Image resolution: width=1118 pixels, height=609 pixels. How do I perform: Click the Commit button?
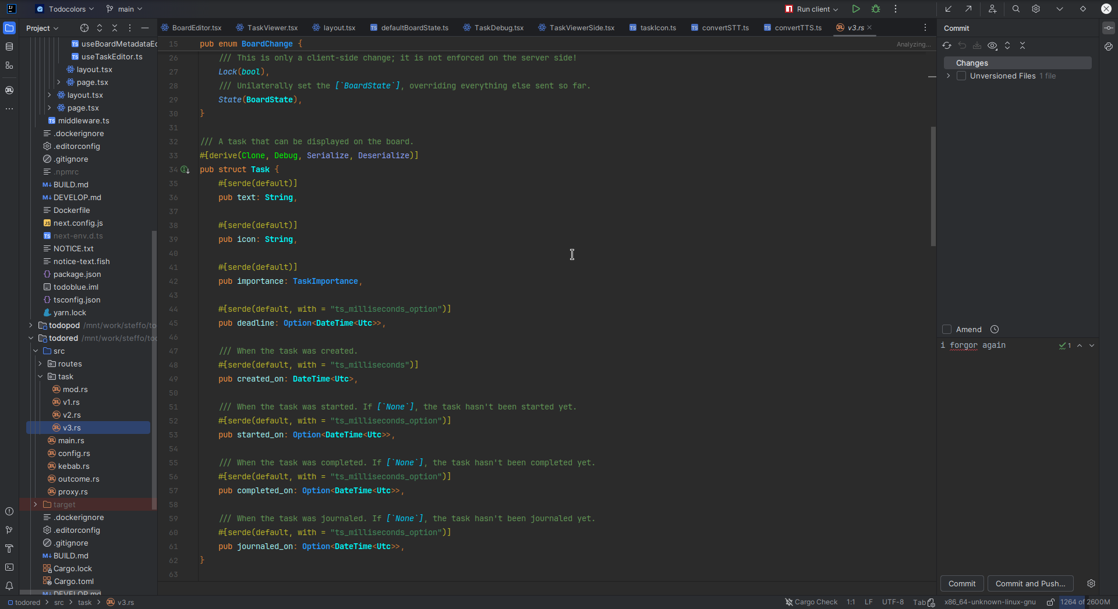pos(962,583)
